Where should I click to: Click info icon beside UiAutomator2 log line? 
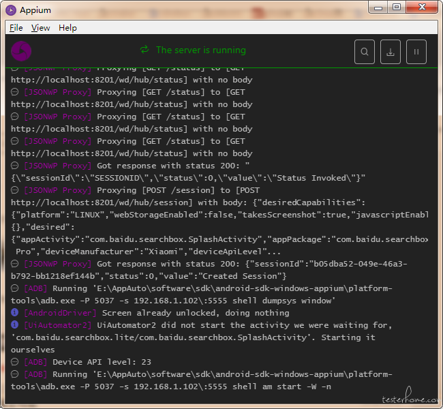pyautogui.click(x=15, y=324)
